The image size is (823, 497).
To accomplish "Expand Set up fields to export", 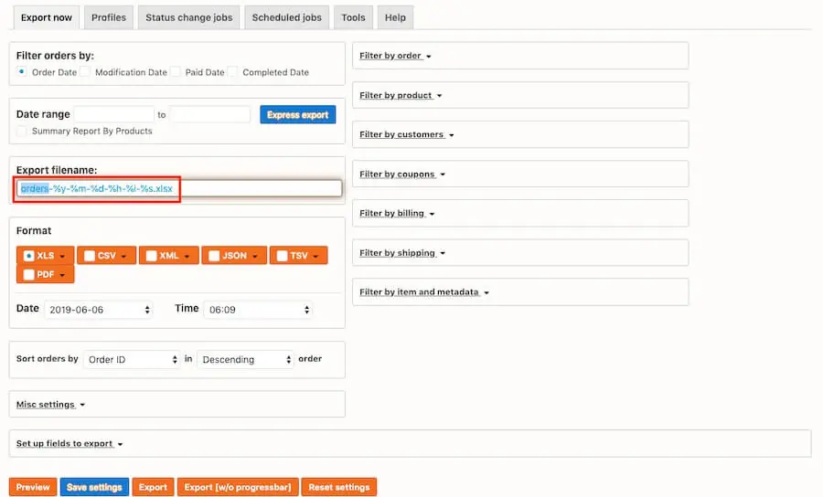I will 69,443.
